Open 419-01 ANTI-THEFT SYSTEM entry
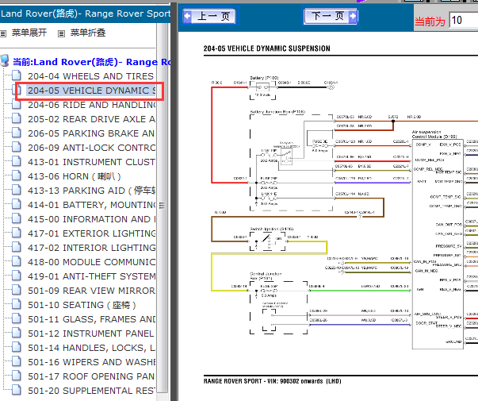The image size is (478, 401). pyautogui.click(x=91, y=276)
